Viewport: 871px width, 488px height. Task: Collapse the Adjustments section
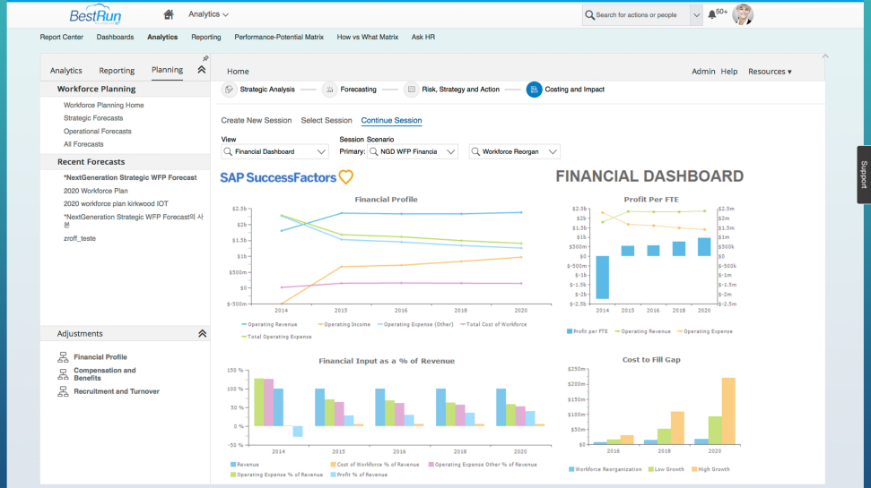pyautogui.click(x=202, y=333)
